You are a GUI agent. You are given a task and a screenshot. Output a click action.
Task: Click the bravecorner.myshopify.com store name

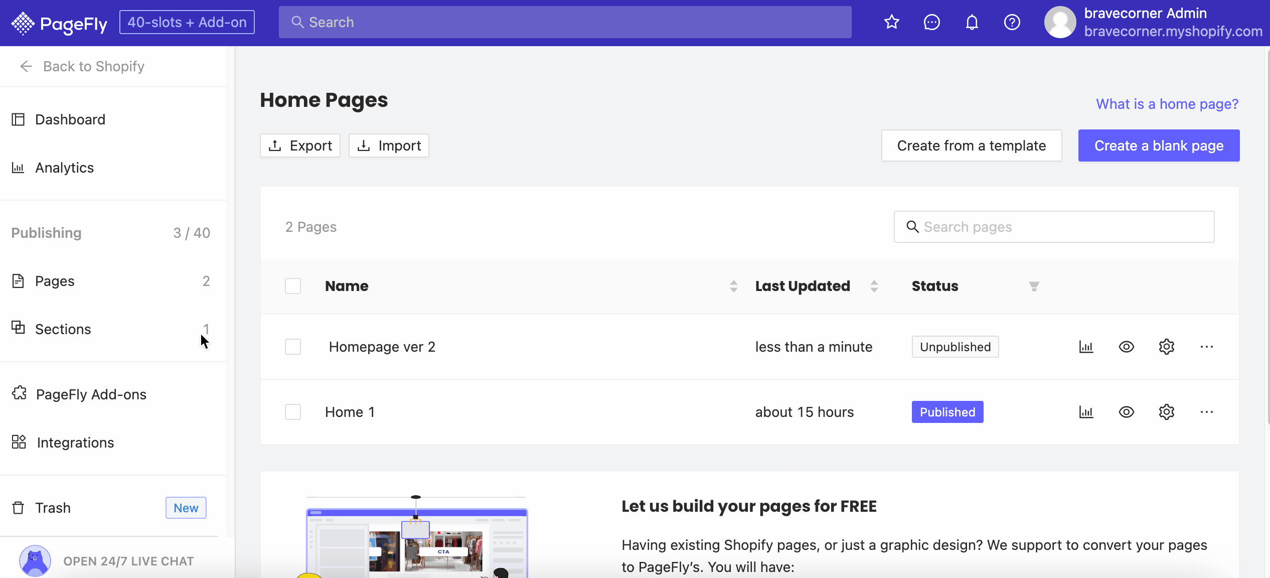tap(1173, 31)
